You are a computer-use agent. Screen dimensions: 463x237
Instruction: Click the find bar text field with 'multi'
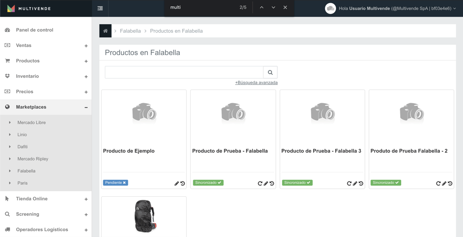202,8
